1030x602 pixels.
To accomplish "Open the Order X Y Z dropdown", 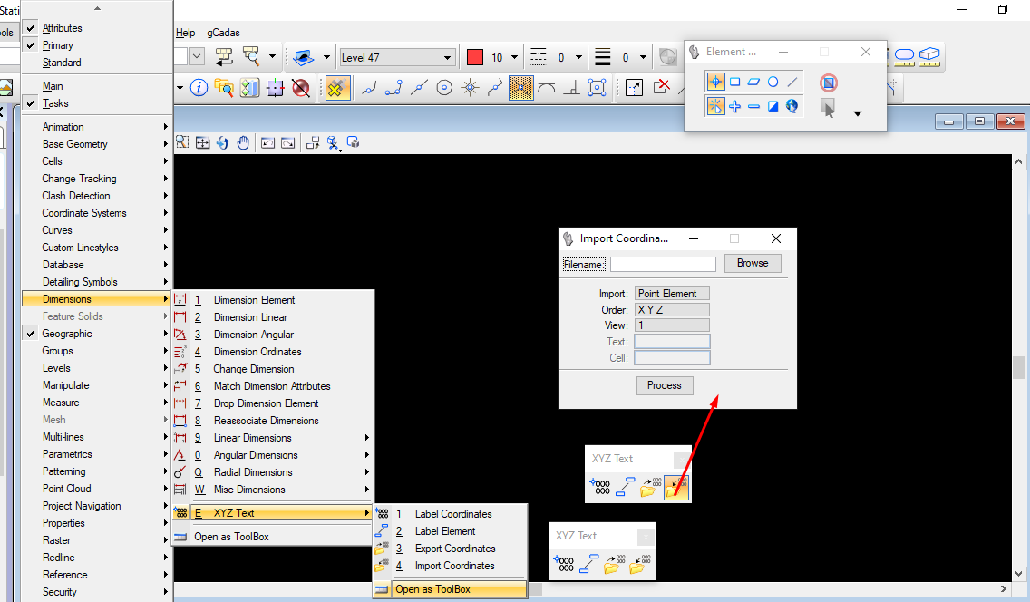I will click(672, 310).
